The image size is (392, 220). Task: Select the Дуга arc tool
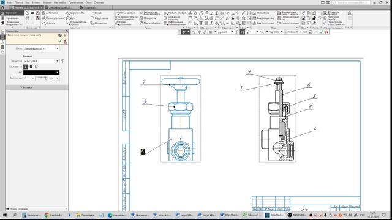[71, 18]
